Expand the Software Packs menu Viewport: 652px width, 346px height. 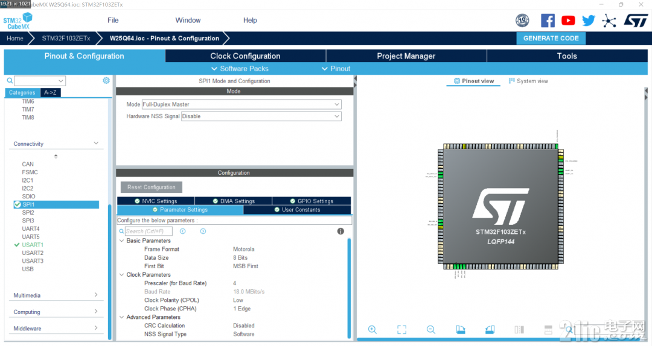point(240,69)
